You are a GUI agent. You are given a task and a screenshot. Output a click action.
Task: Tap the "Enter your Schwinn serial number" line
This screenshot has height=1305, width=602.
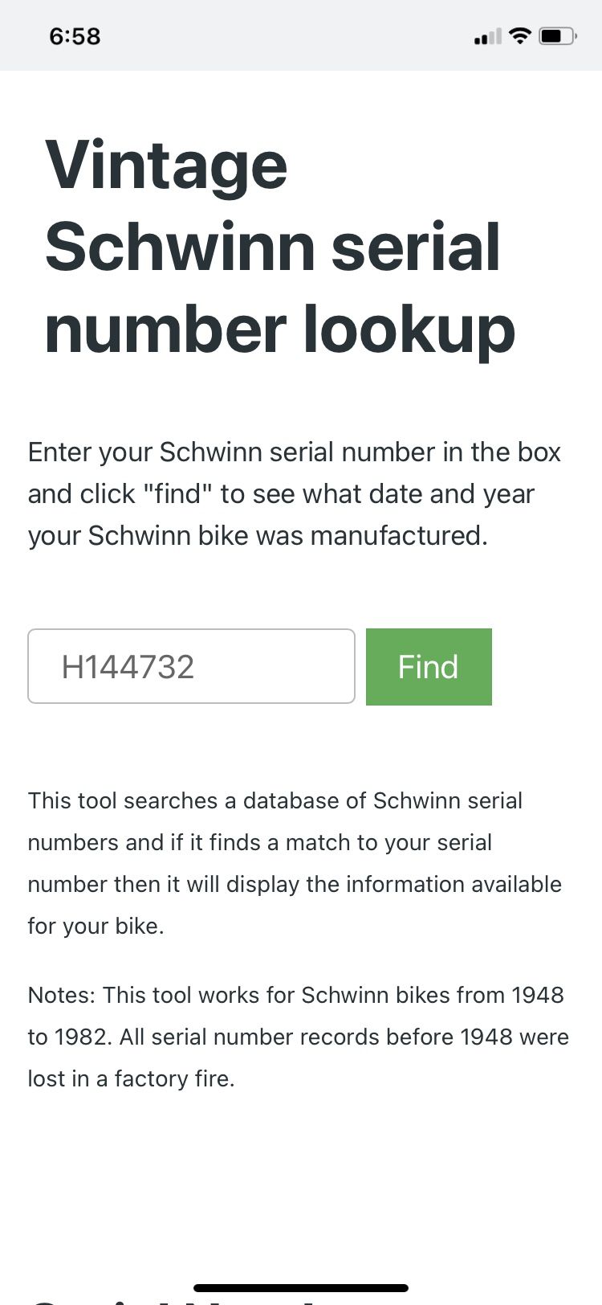coord(294,452)
